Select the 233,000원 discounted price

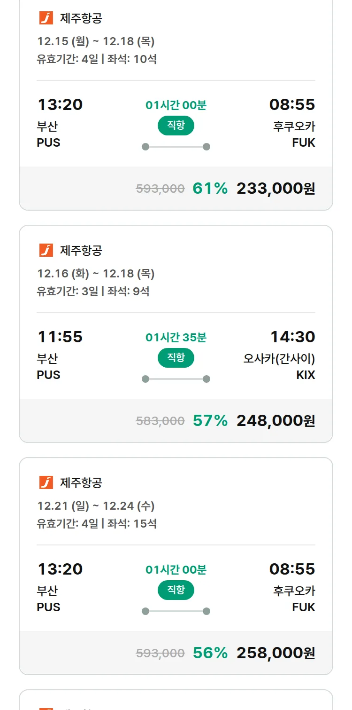[275, 189]
